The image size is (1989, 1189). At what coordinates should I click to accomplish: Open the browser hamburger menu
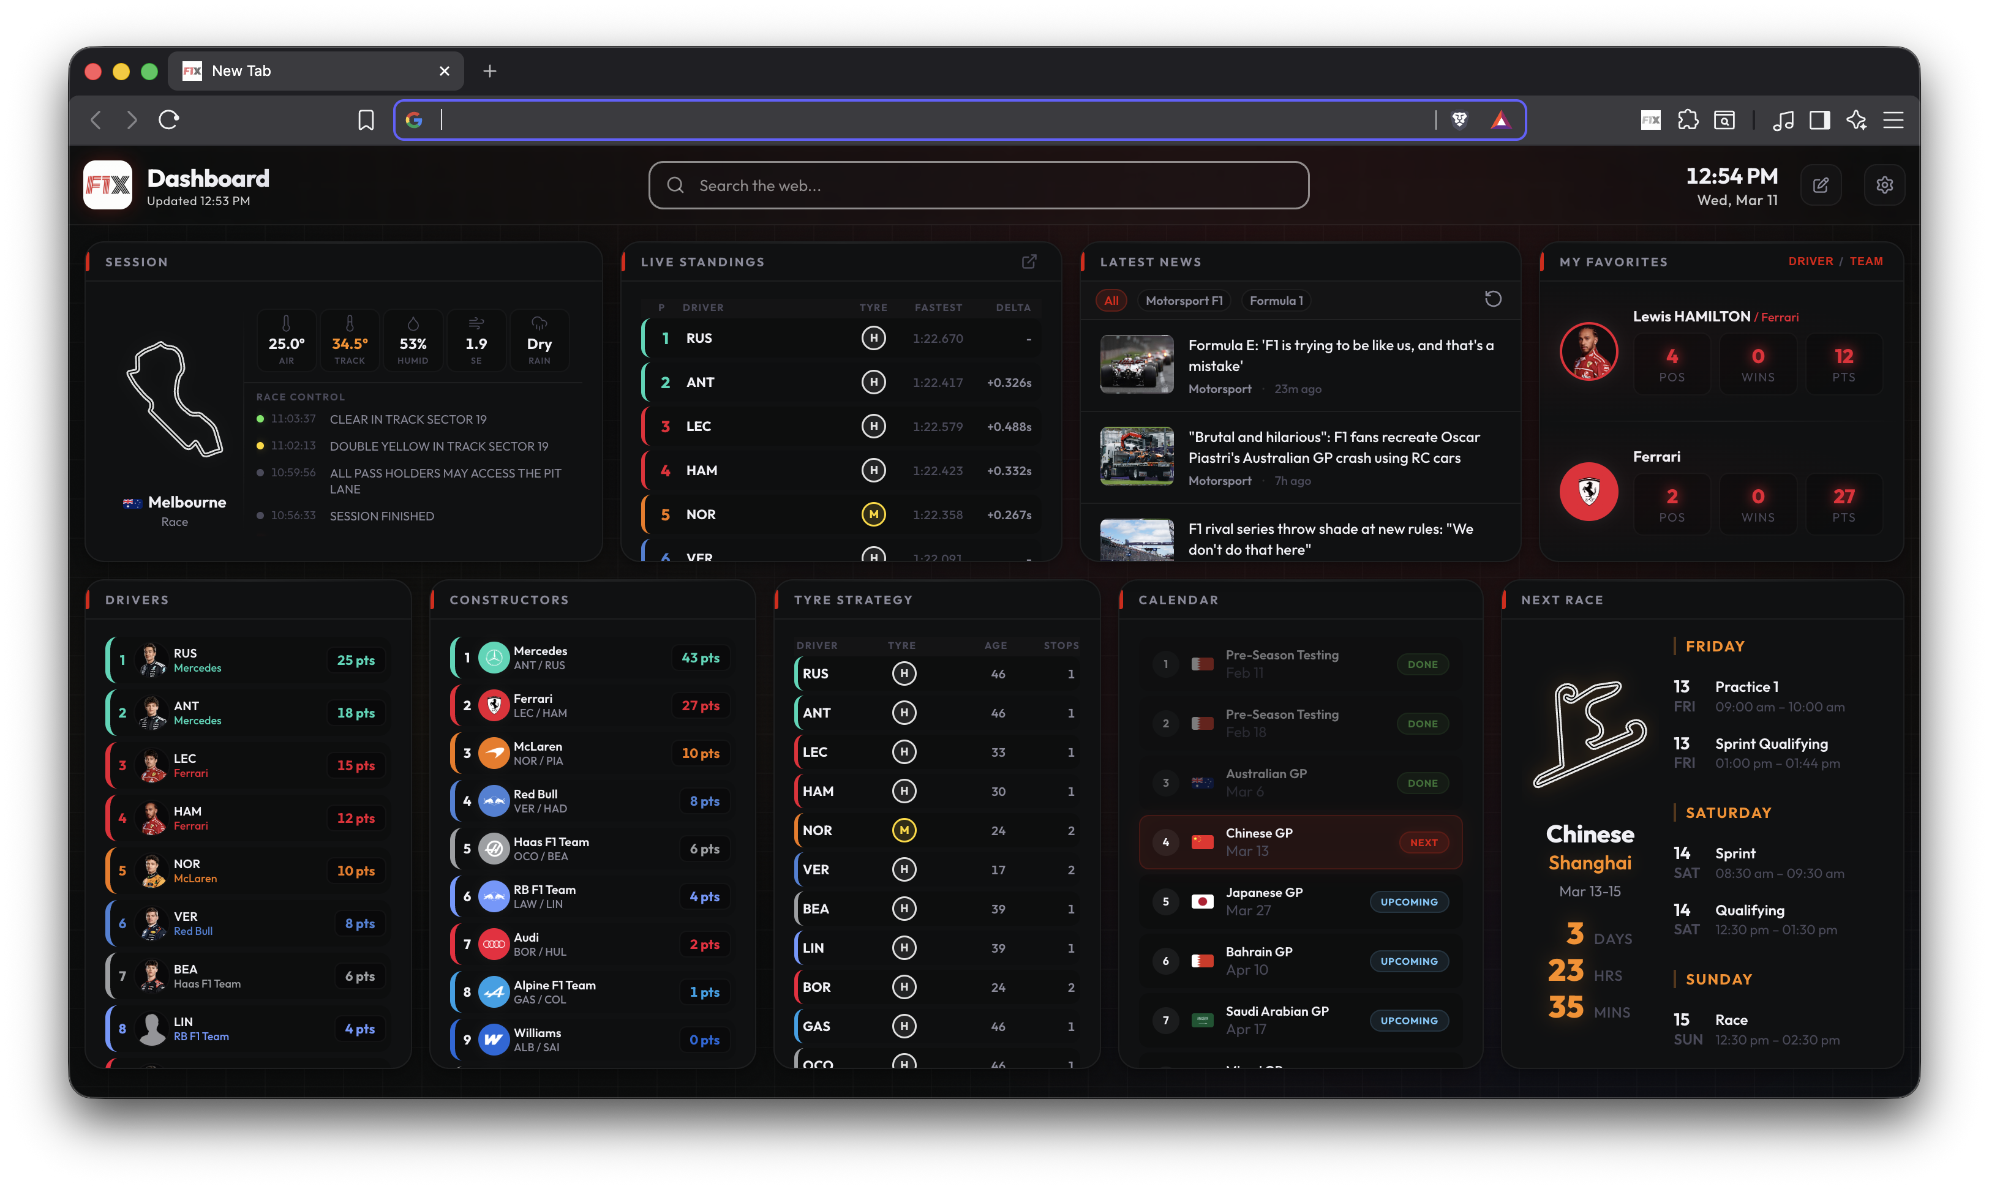(x=1893, y=119)
